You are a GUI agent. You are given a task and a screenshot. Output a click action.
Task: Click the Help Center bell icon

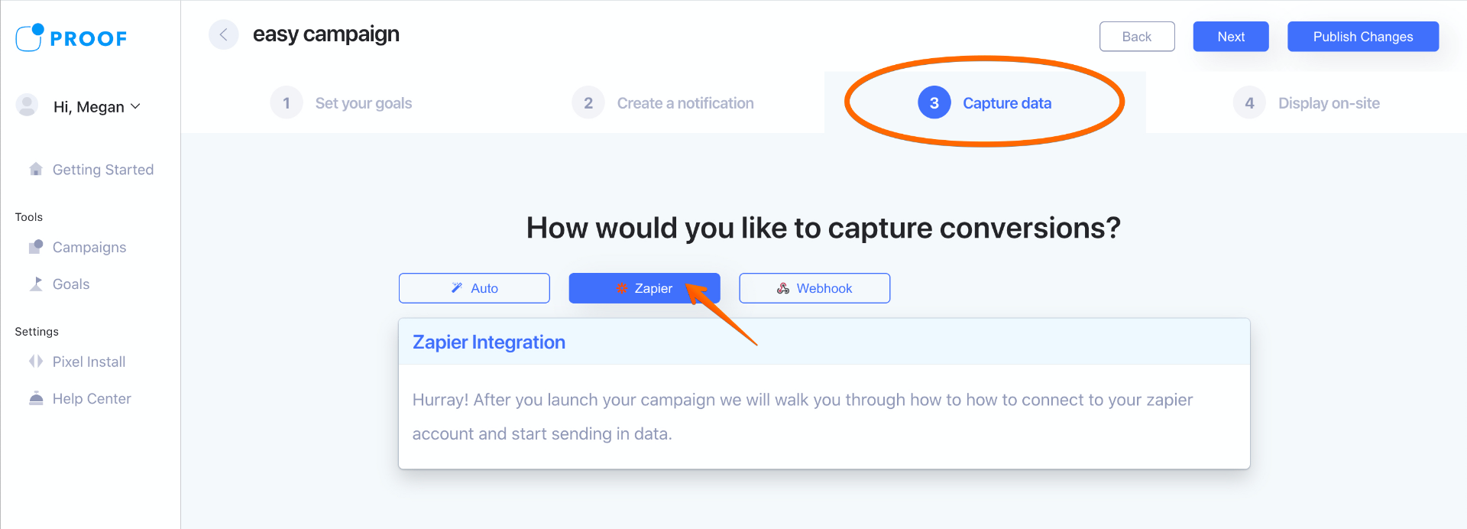point(35,398)
